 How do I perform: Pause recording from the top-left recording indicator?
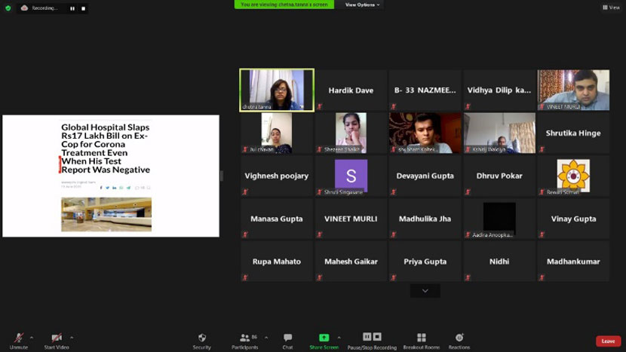pos(72,8)
